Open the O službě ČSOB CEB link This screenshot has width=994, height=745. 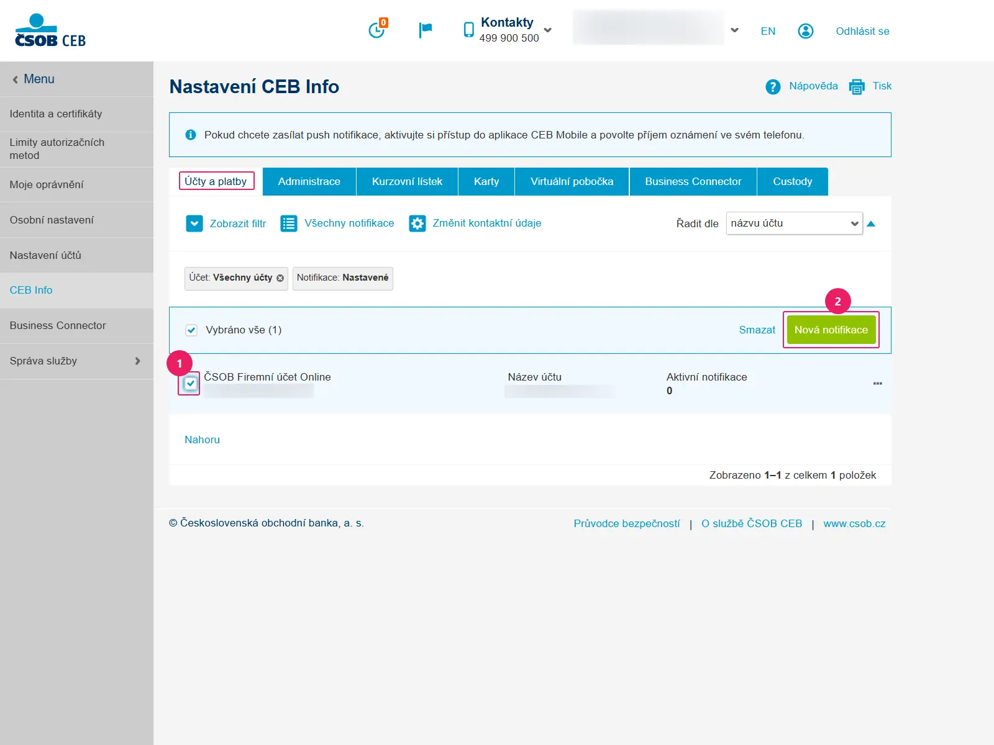[752, 524]
